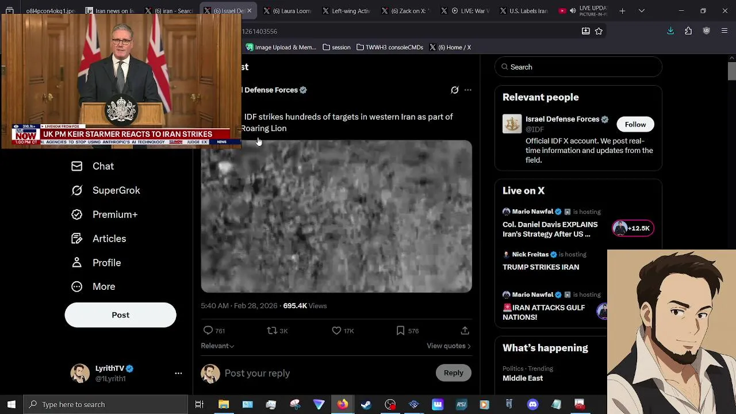
Task: Follow Israel Defense Forces
Action: point(635,124)
